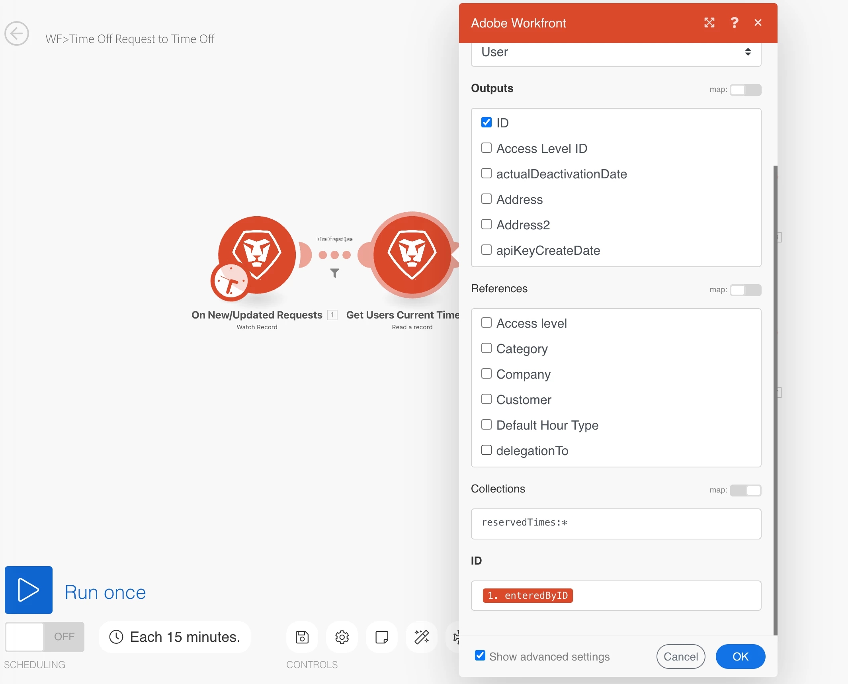Expand the Adobe Workfront panel to fullscreen
The height and width of the screenshot is (684, 848).
pyautogui.click(x=709, y=23)
